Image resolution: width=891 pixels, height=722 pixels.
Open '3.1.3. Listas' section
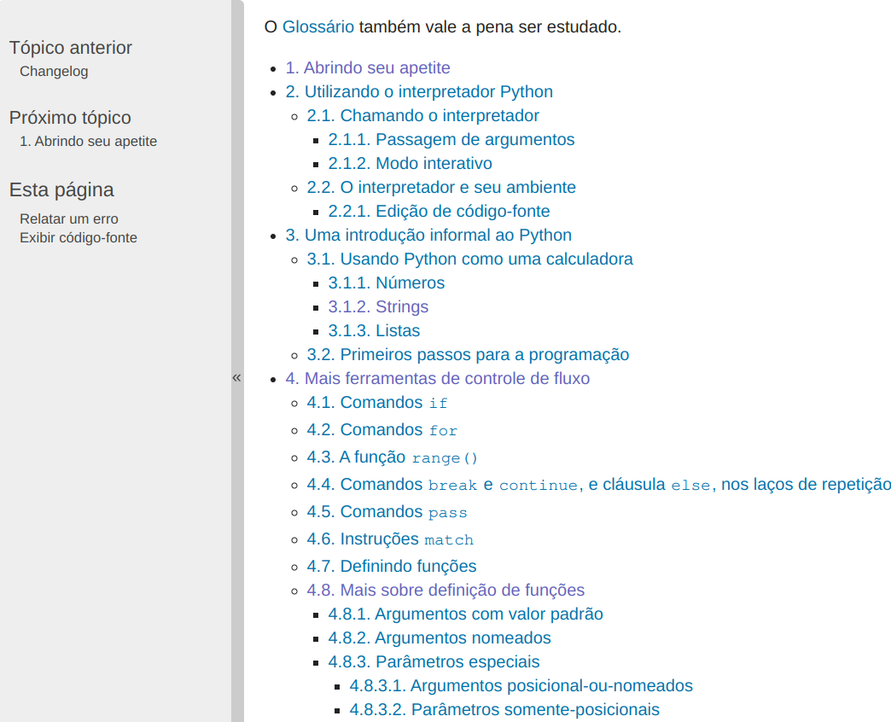pyautogui.click(x=374, y=330)
